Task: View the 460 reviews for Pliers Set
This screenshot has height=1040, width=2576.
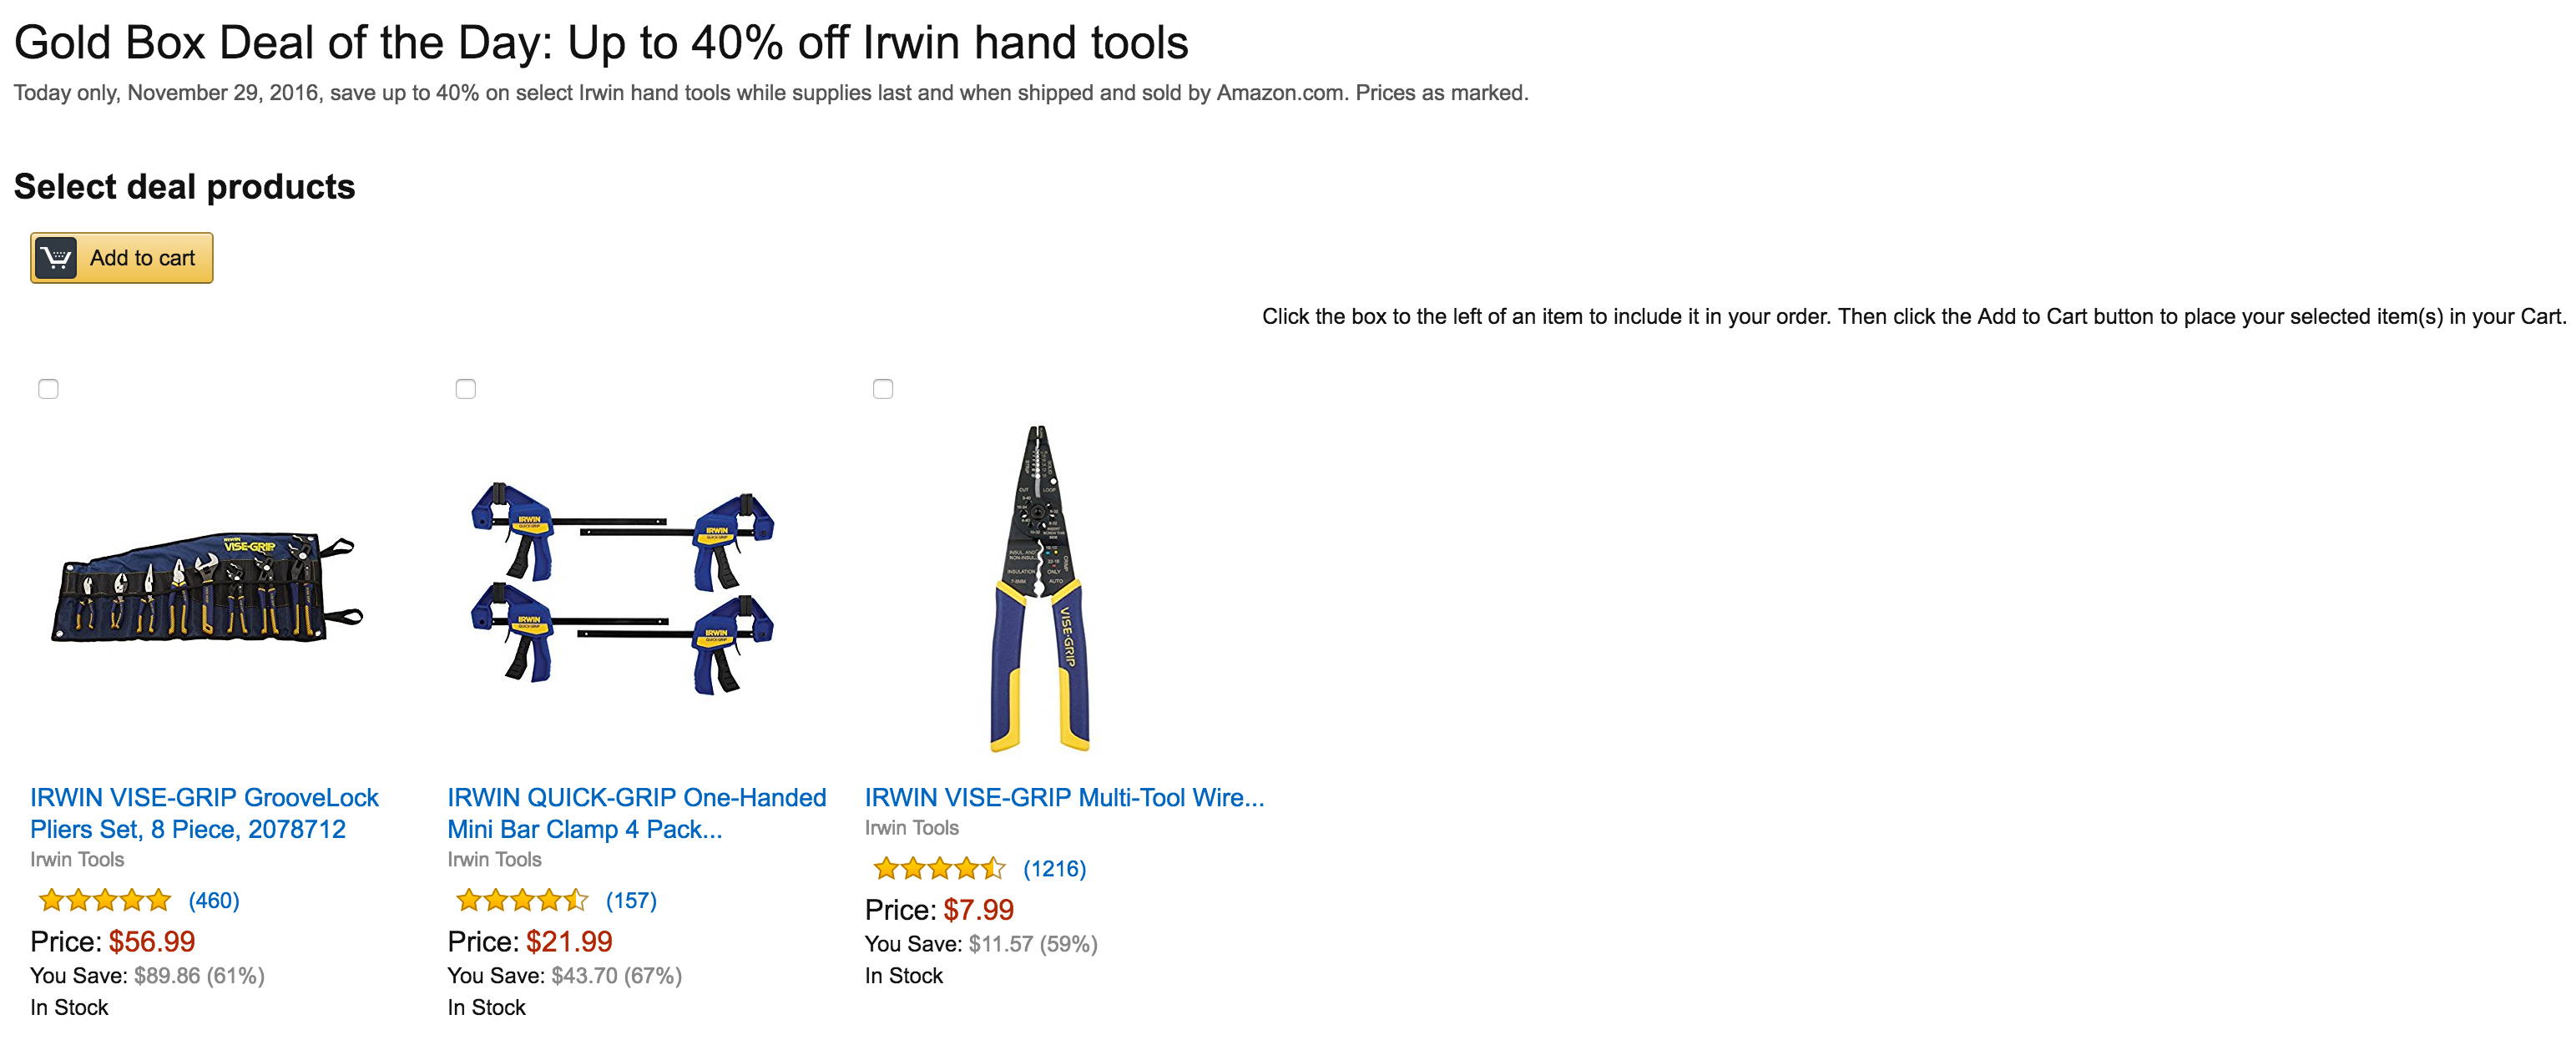Action: [x=214, y=901]
